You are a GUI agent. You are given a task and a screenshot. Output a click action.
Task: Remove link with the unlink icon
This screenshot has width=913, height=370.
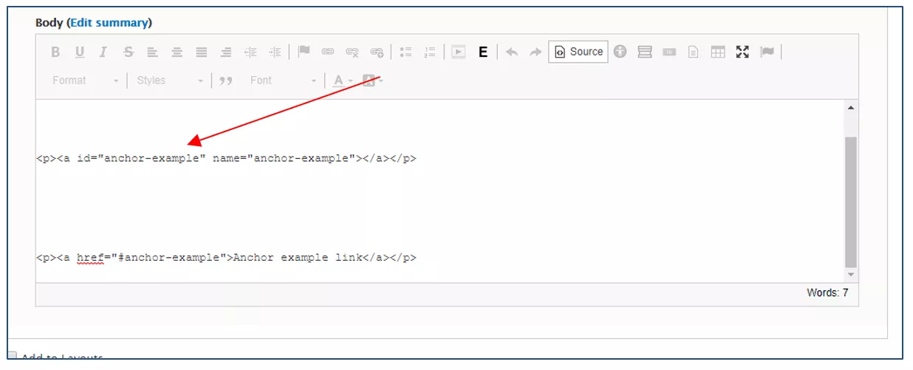pyautogui.click(x=352, y=52)
